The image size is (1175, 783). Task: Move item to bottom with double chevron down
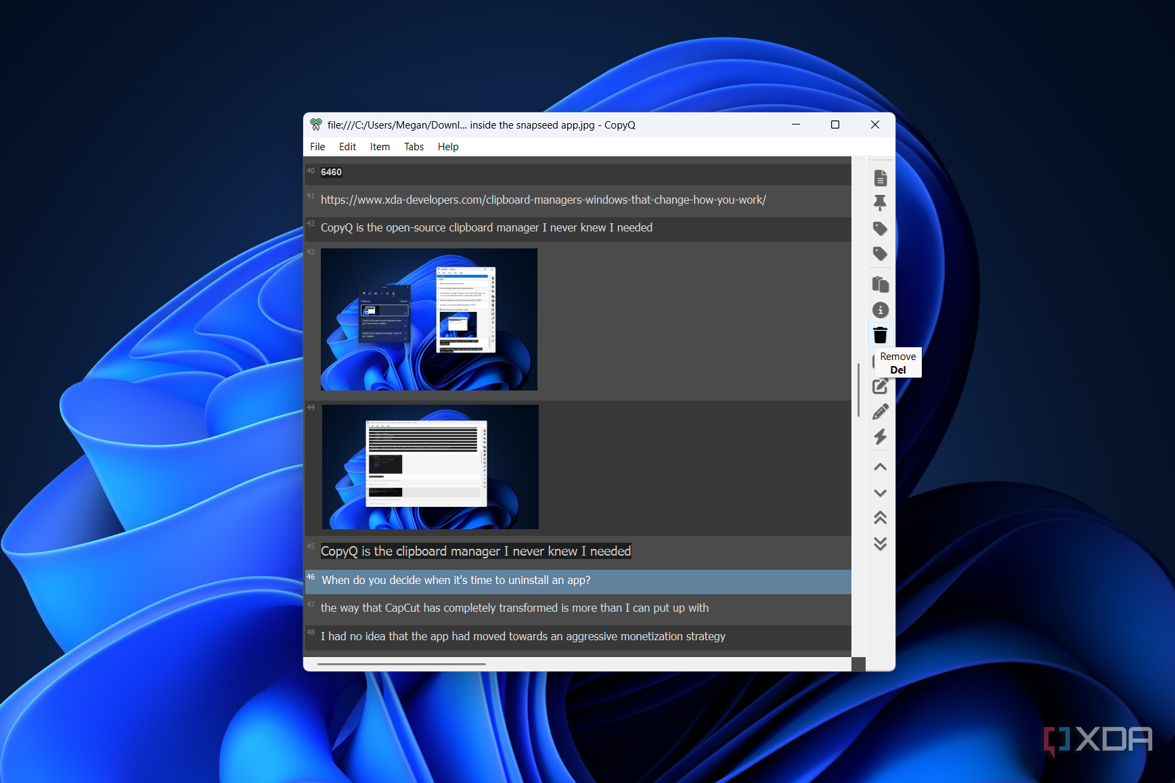coord(880,543)
